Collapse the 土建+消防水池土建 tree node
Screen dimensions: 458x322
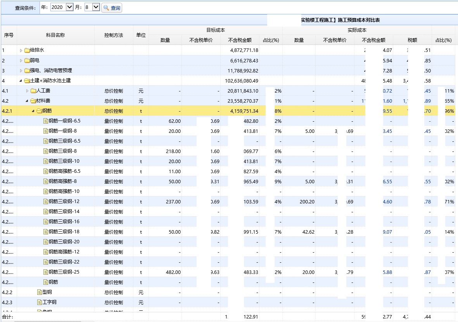(21, 81)
